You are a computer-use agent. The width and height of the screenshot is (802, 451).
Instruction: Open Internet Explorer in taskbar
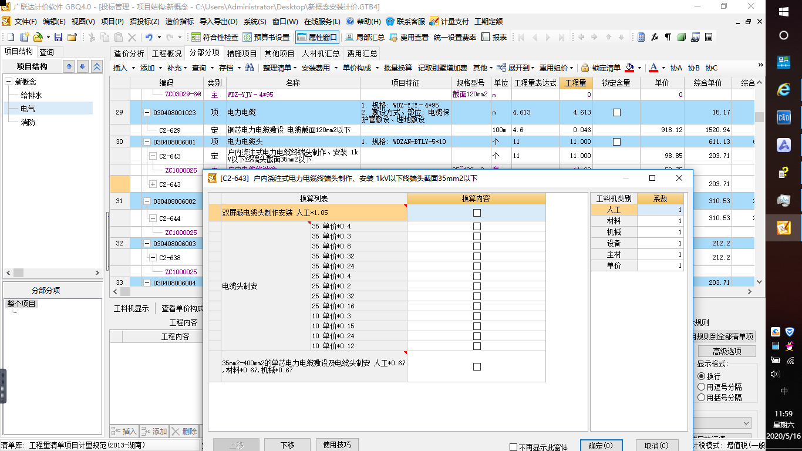point(783,89)
